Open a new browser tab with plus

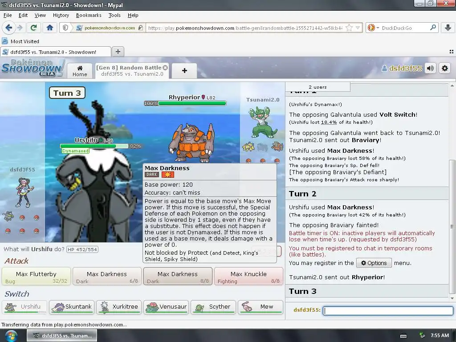118,52
